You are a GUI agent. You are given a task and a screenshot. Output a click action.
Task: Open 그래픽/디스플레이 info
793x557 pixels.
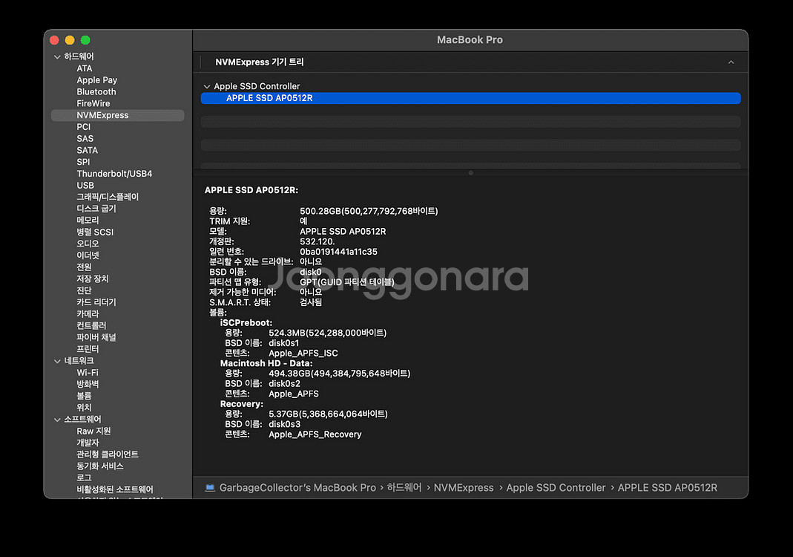(108, 197)
